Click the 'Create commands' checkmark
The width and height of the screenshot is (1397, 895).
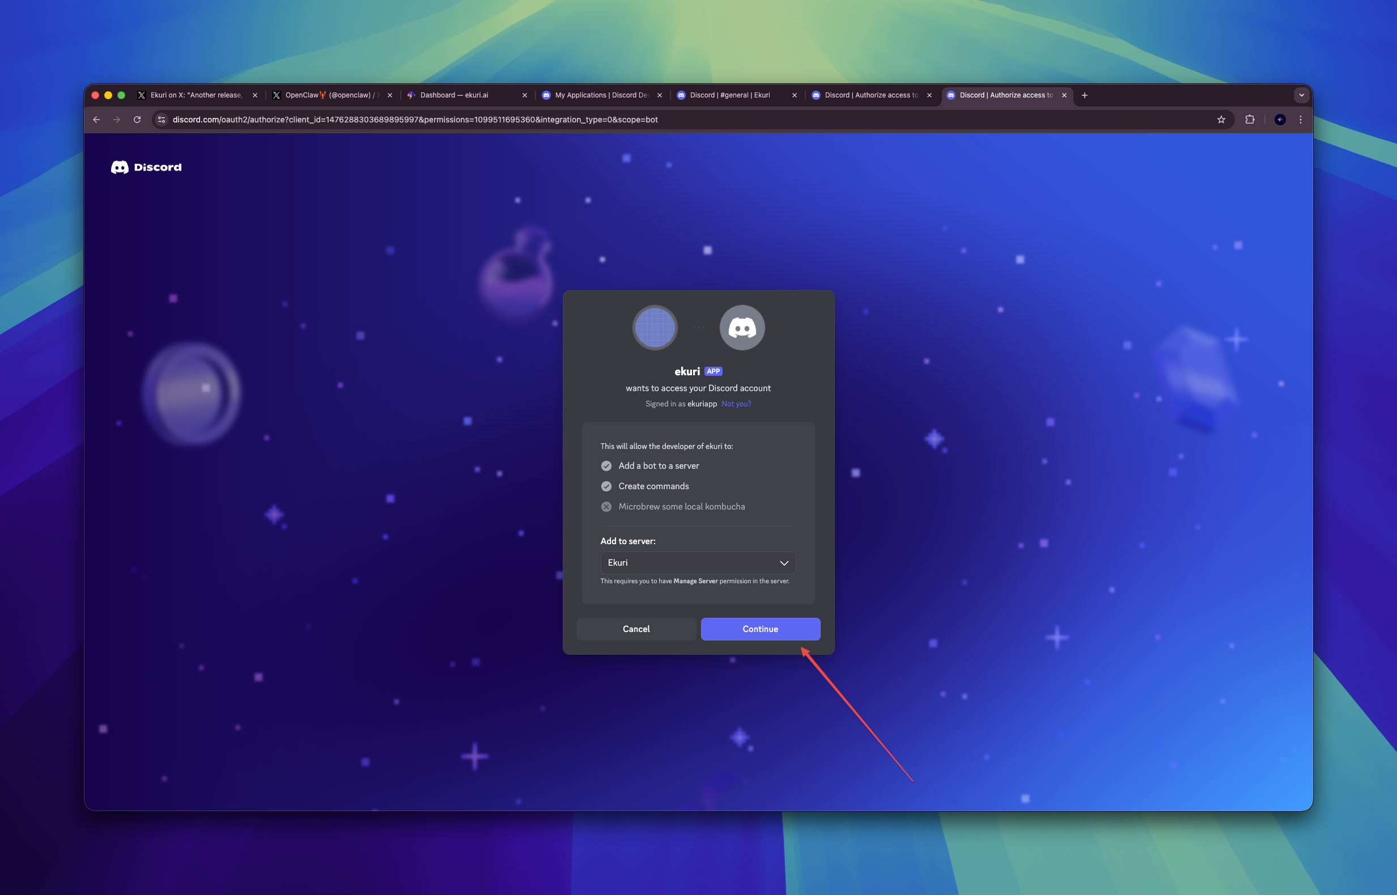coord(606,486)
